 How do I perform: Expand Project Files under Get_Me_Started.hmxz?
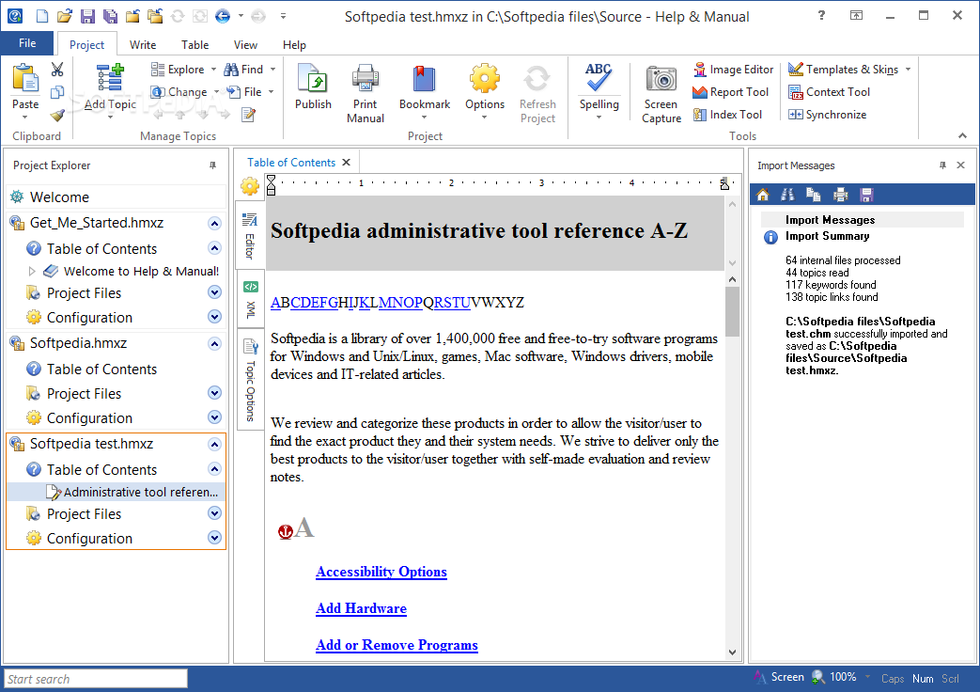click(x=214, y=292)
